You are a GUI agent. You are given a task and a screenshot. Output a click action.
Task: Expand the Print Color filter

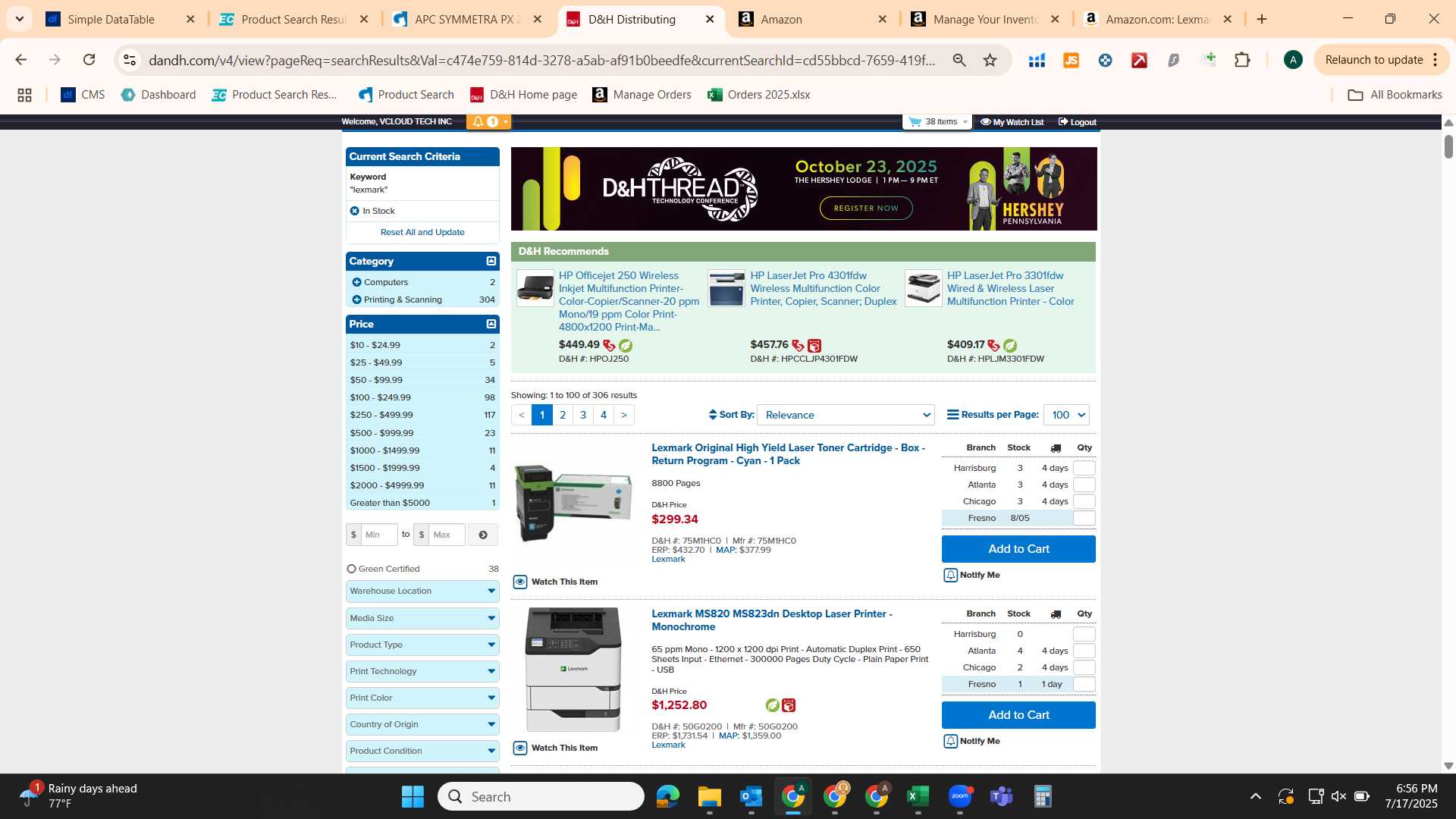click(x=422, y=698)
